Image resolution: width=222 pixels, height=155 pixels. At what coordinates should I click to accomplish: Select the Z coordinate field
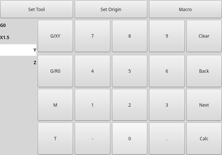(18, 62)
